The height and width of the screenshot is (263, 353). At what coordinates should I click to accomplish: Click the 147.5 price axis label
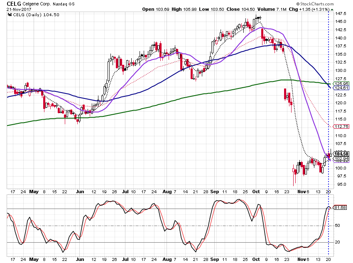tap(341, 14)
